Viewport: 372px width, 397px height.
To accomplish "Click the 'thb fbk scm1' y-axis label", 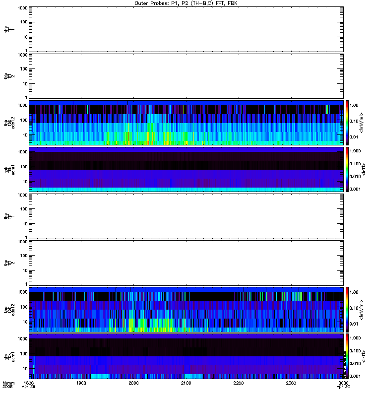I will point(9,170).
